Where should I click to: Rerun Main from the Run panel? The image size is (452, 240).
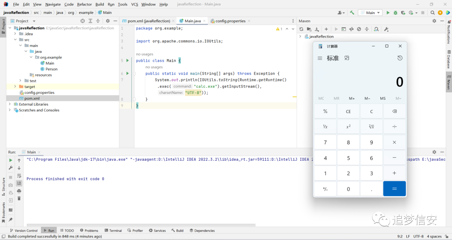tap(10, 160)
